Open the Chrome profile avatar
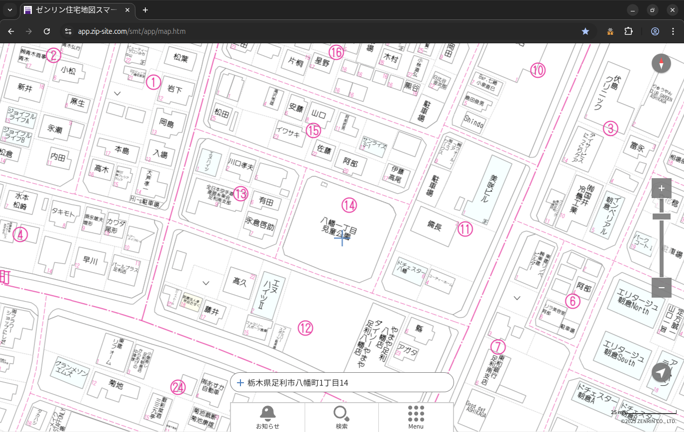This screenshot has width=684, height=432. click(x=655, y=31)
